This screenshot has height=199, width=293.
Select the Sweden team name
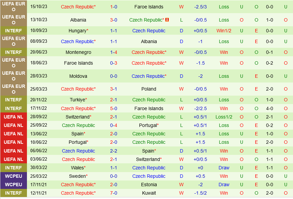point(77,176)
